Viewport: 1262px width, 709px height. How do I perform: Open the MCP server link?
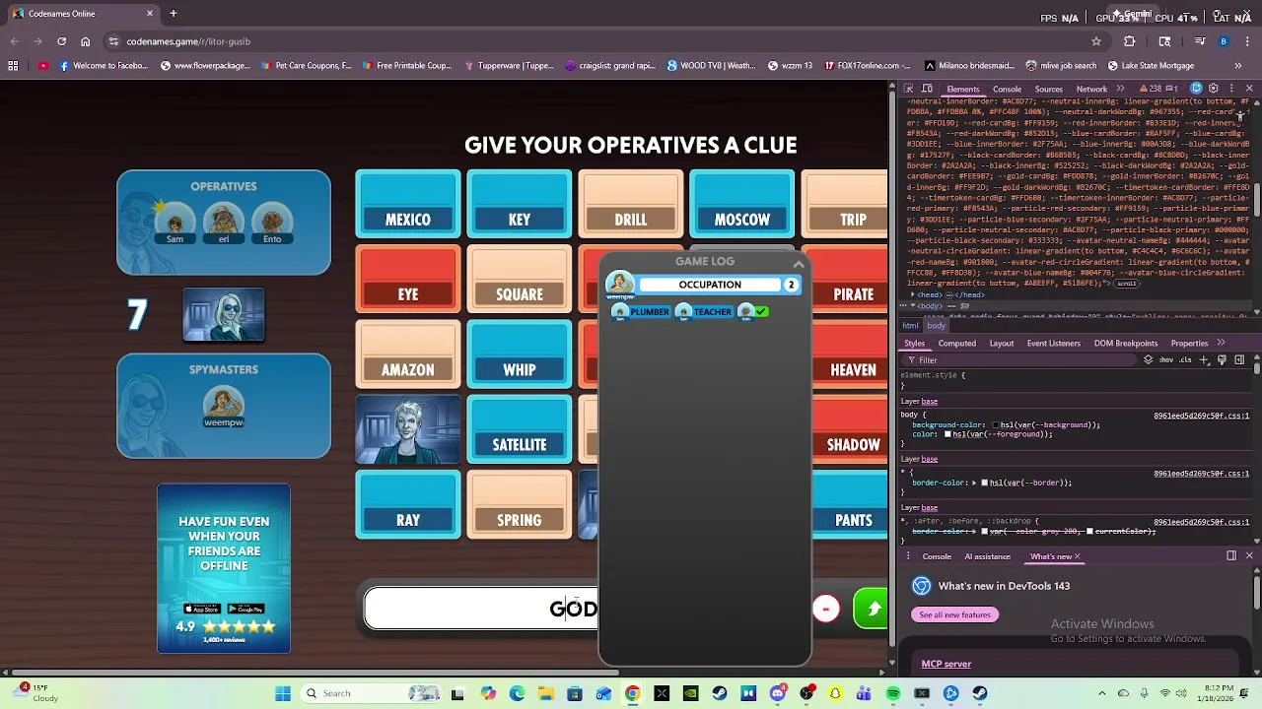point(946,664)
